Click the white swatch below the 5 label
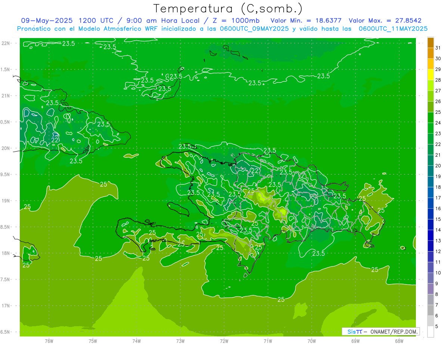Image resolution: width=448 pixels, height=346 pixels. pos(430,332)
